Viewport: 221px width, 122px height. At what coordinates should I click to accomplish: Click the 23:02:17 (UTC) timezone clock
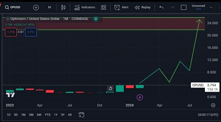(x=208, y=115)
